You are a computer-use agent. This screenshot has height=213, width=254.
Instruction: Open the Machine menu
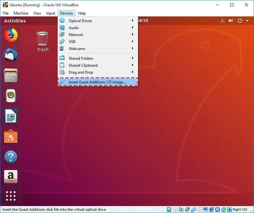[21, 13]
